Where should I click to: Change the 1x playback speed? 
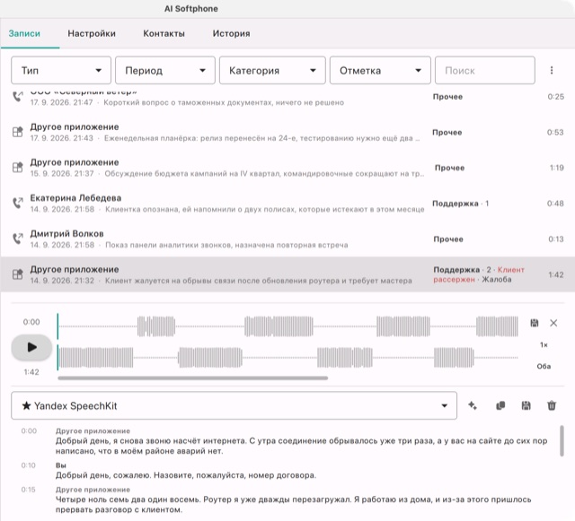point(544,345)
